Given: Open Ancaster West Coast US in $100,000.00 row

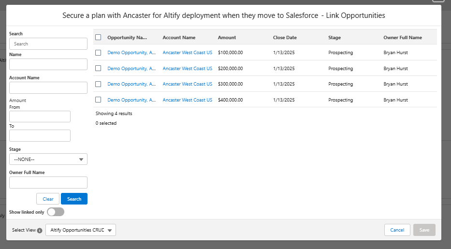Looking at the screenshot, I should coord(187,53).
